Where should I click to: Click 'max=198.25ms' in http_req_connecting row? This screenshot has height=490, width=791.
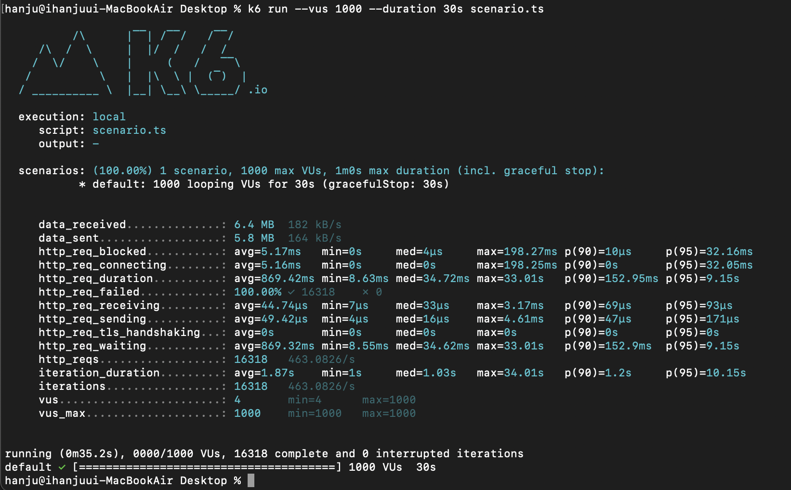[517, 265]
